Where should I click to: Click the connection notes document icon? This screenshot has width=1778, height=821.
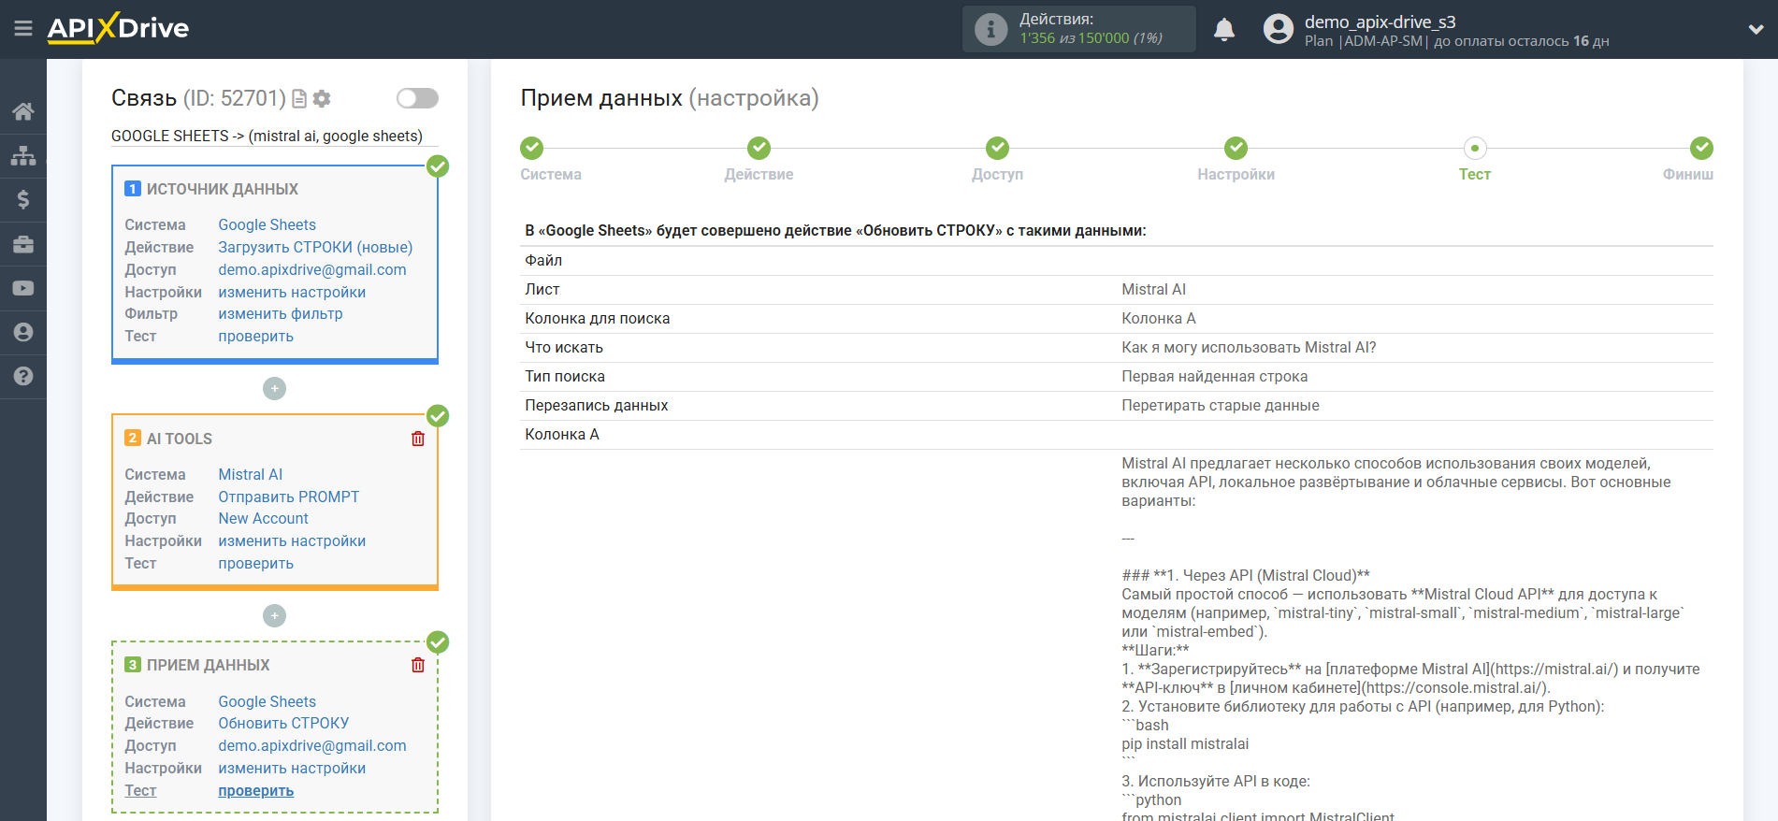pos(299,98)
